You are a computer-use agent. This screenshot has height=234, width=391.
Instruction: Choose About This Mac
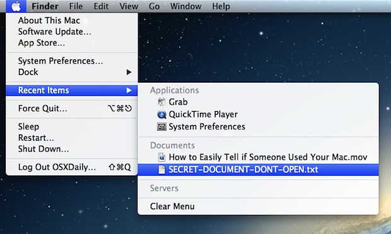(72, 20)
